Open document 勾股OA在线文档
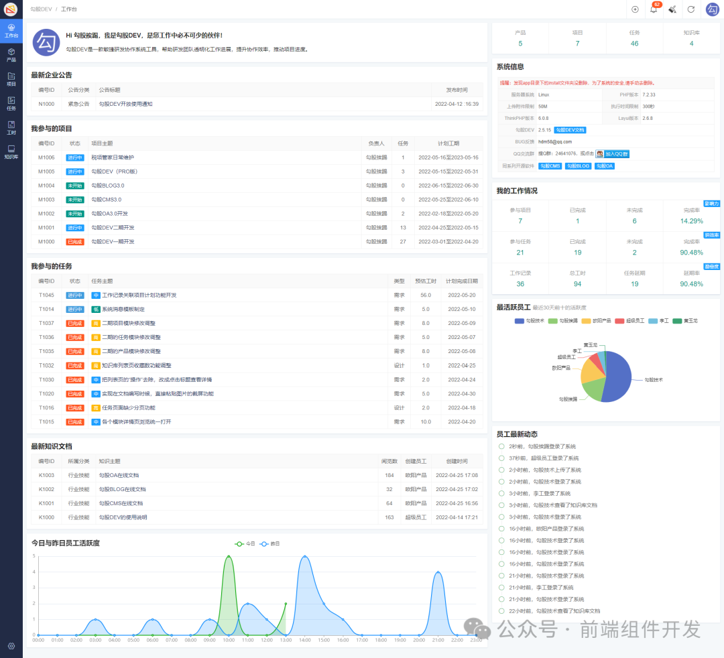This screenshot has width=724, height=658. coord(119,475)
